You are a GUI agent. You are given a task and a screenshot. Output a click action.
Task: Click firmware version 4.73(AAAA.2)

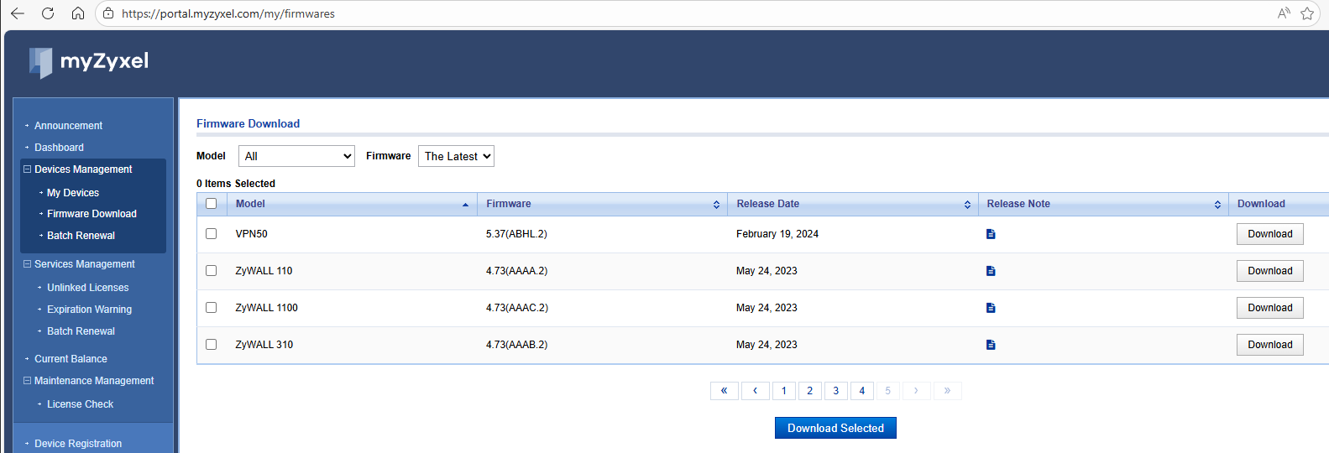click(516, 271)
